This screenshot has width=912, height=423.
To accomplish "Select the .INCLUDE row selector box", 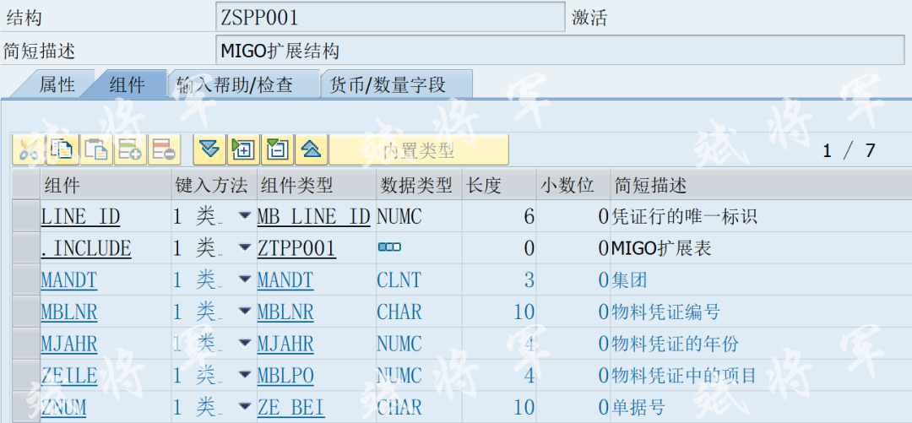I will pos(25,248).
